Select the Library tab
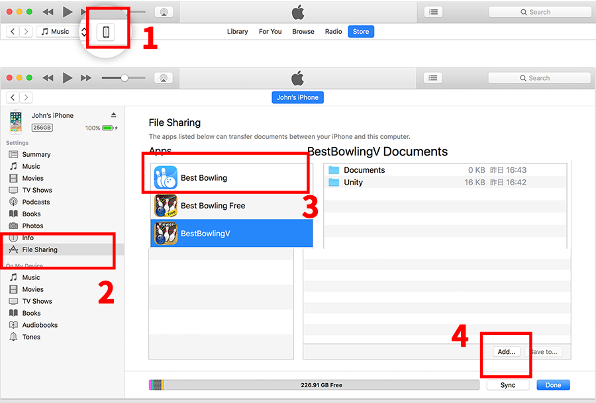Screen dimensions: 596x403 [x=237, y=32]
